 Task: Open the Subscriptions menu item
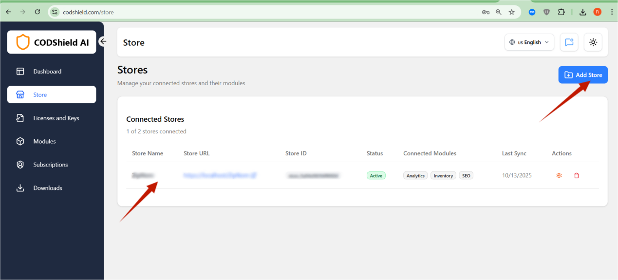pyautogui.click(x=50, y=165)
